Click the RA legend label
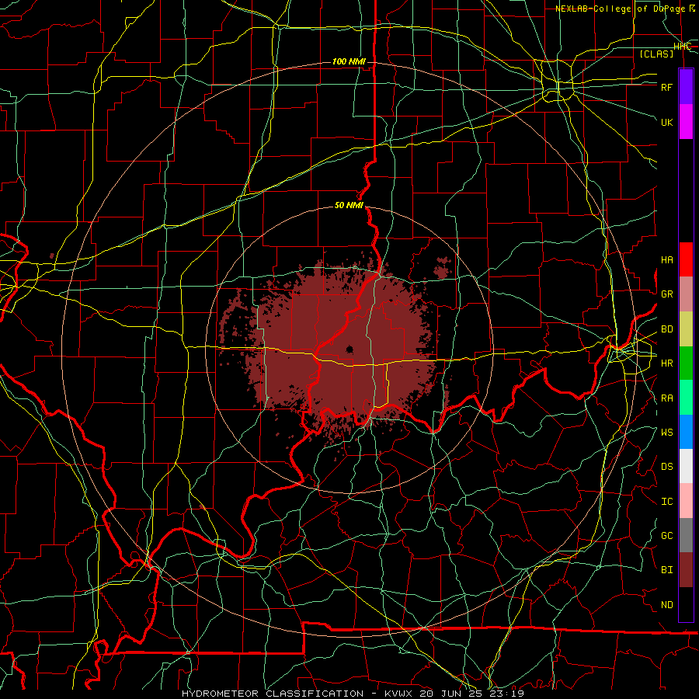Image resolution: width=699 pixels, height=699 pixels. point(666,398)
